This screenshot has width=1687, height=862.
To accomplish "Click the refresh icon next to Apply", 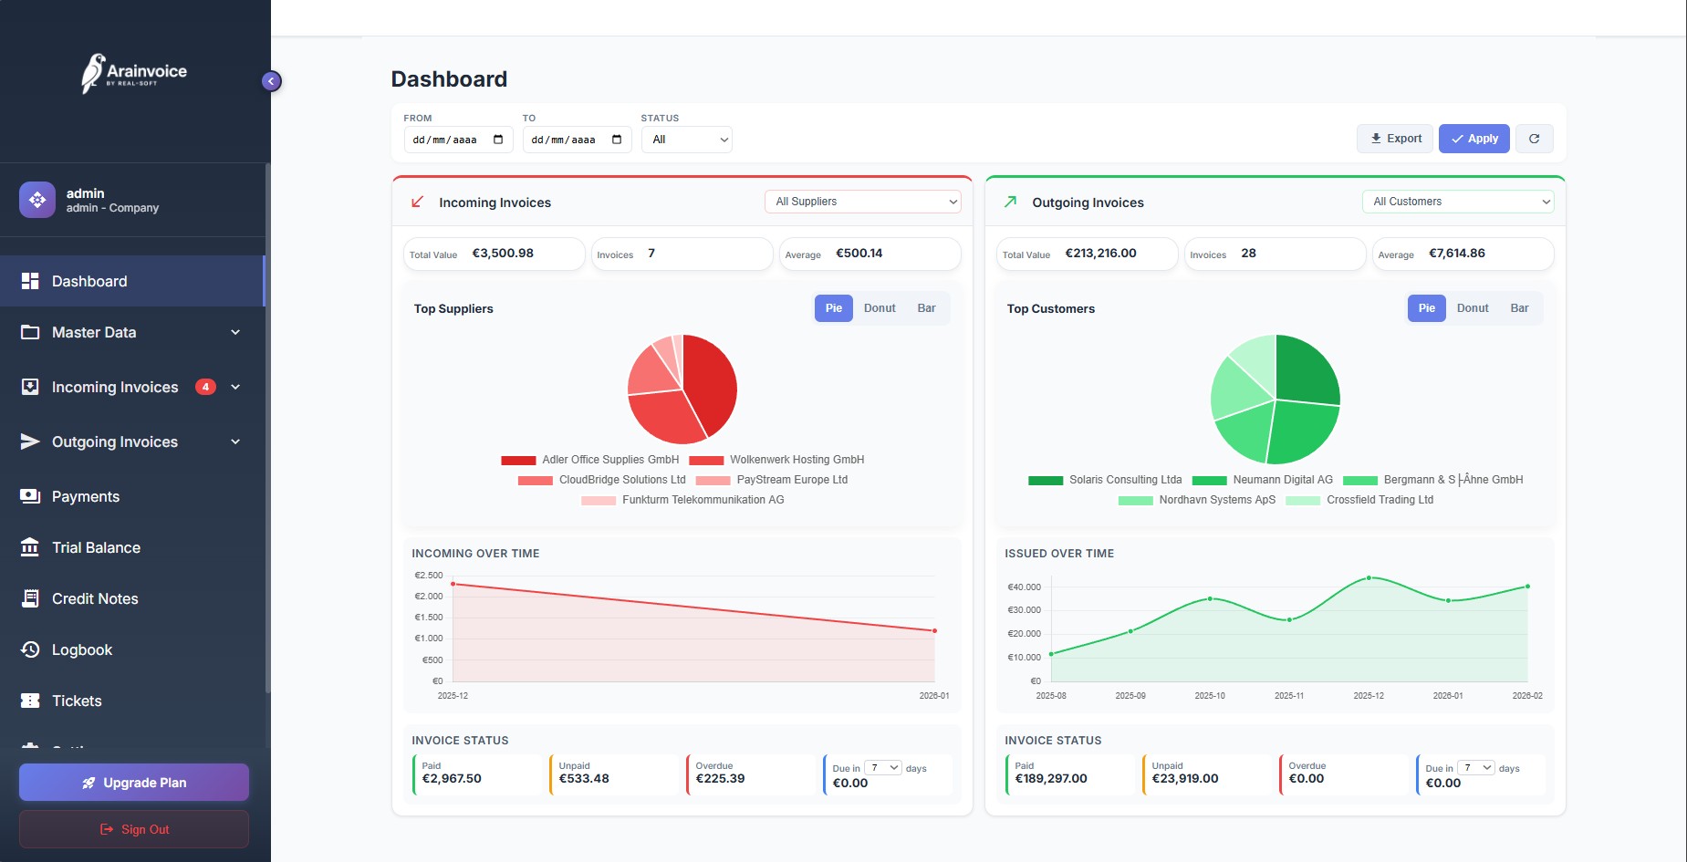I will point(1534,139).
